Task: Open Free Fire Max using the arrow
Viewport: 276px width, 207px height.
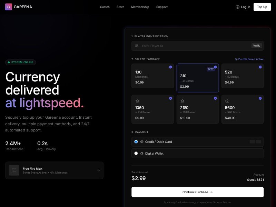Action: point(98,170)
